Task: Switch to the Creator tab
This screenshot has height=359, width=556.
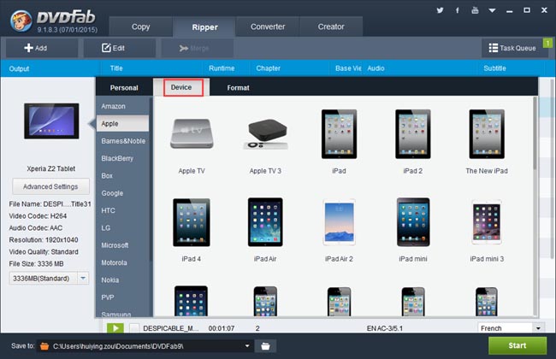Action: (331, 26)
